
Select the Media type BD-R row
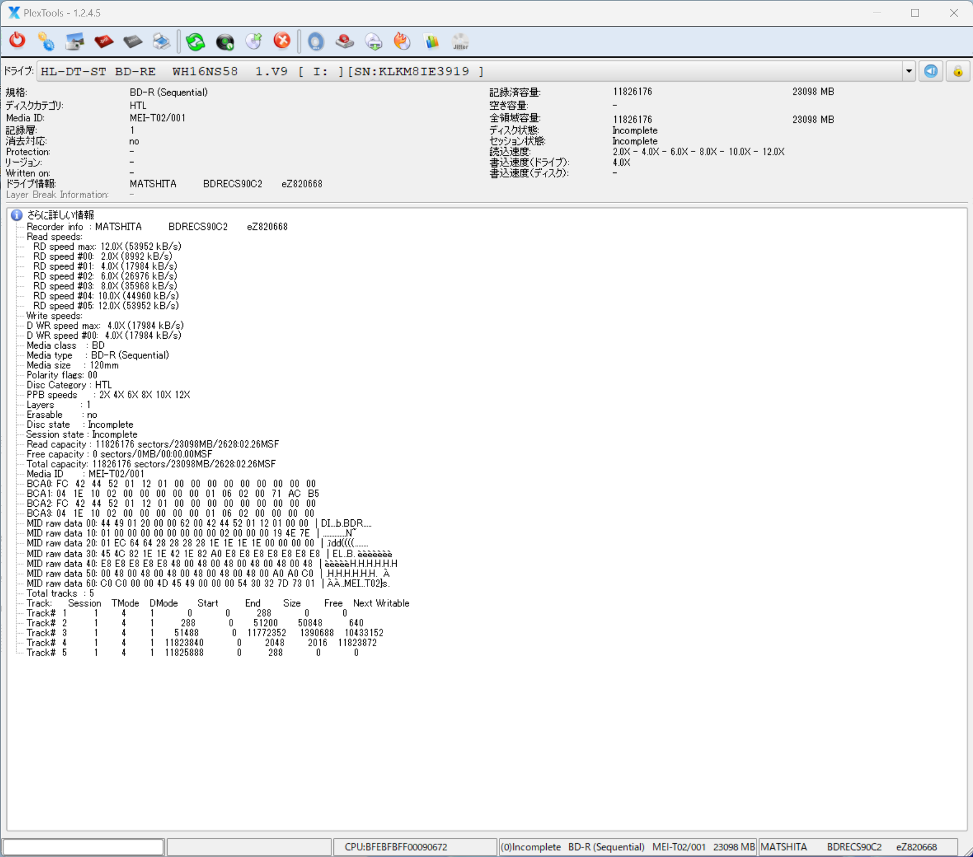pyautogui.click(x=98, y=355)
